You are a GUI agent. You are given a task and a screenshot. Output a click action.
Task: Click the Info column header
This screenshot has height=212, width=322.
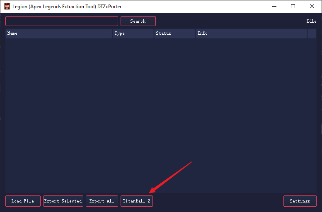point(251,33)
